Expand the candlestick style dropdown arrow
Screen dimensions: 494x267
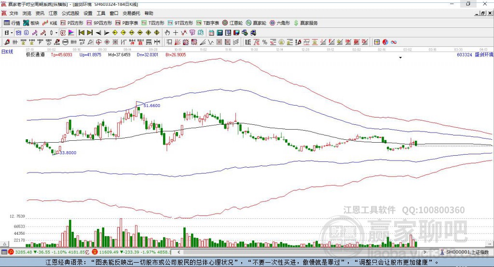(x=56, y=33)
